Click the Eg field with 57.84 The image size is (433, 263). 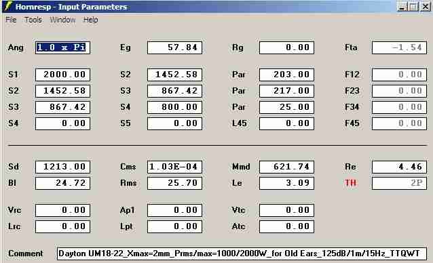(174, 47)
